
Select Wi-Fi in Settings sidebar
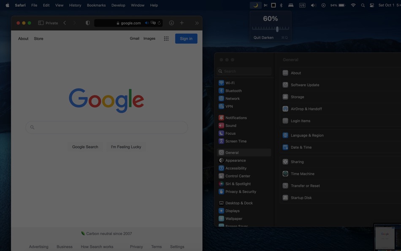[244, 83]
